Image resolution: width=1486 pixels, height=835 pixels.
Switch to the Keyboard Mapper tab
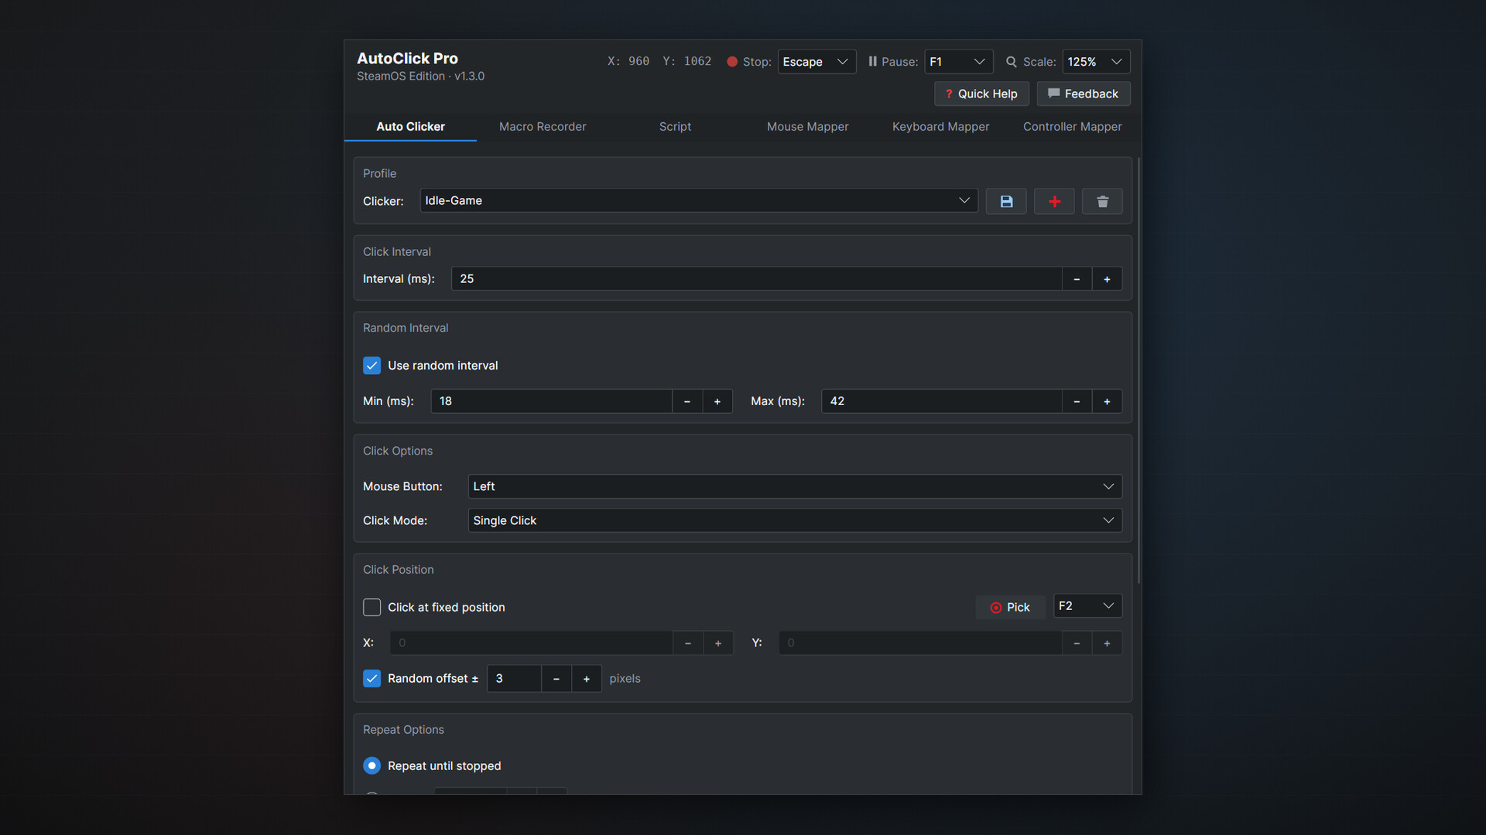click(940, 127)
